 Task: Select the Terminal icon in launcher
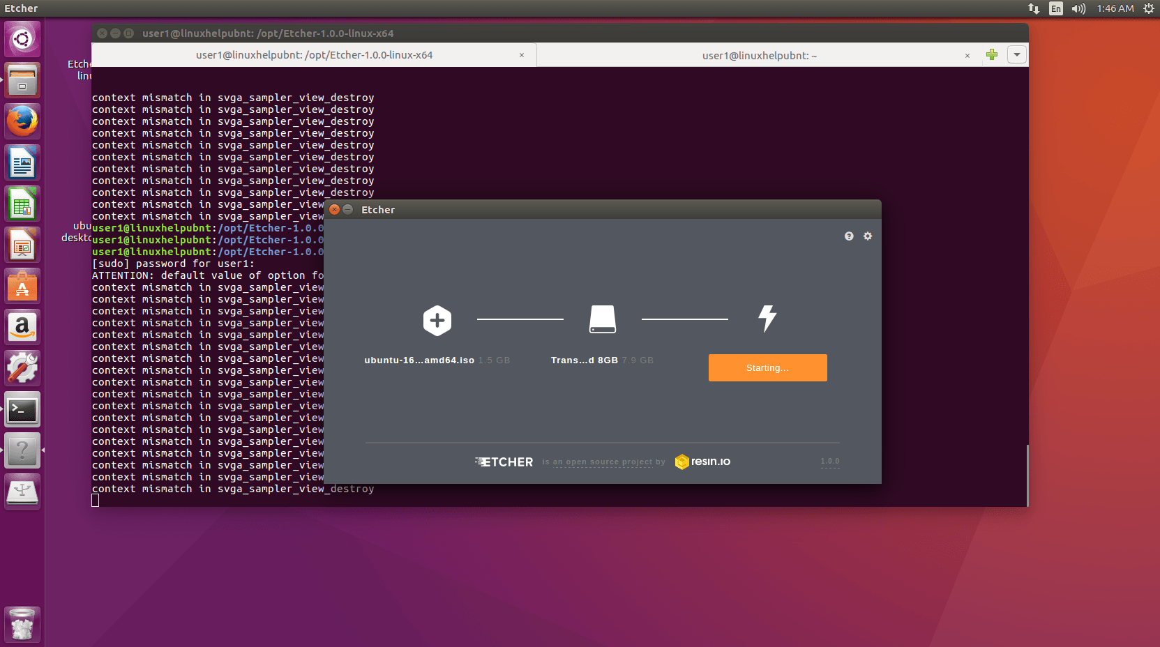[22, 409]
